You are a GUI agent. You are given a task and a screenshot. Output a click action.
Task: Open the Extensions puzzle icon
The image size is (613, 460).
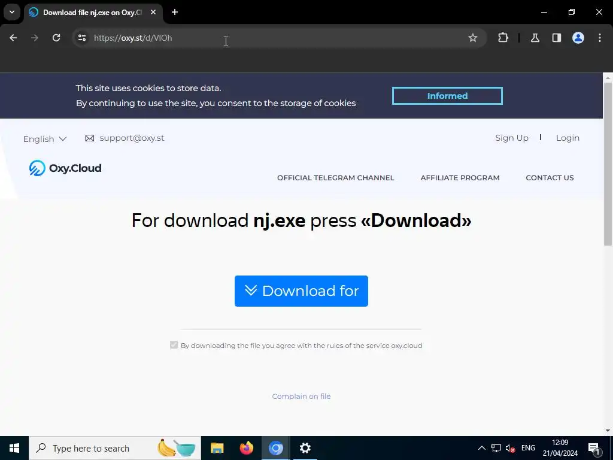503,38
